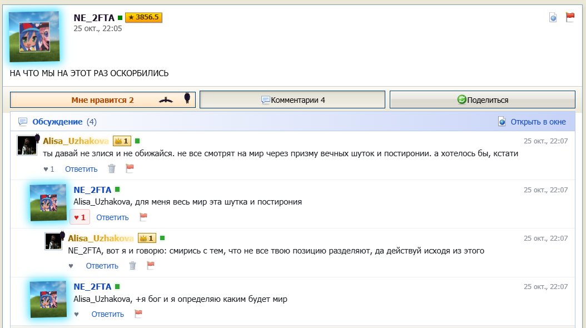This screenshot has height=328, width=586.
Task: Report the main post with the red flag
Action: 570,17
